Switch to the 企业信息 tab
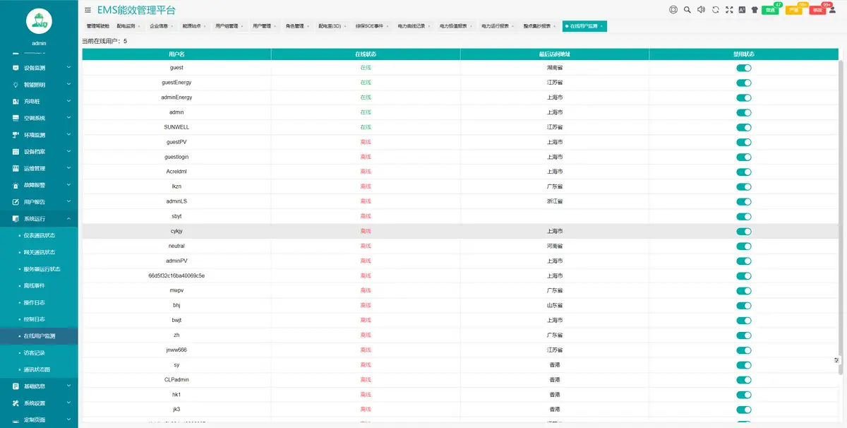Screen dimensions: 847x428 [159, 25]
